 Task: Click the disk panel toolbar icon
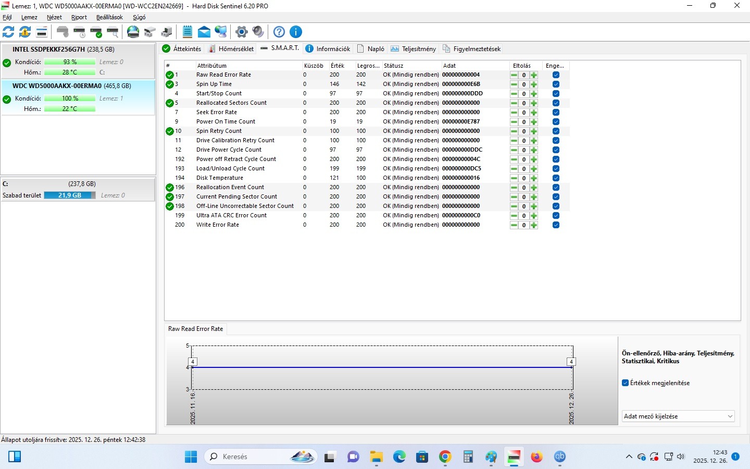[x=42, y=32]
